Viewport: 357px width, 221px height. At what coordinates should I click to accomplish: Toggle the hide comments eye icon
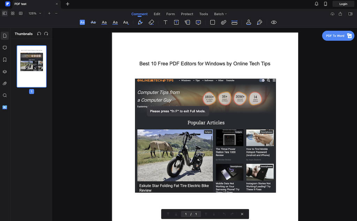click(x=274, y=22)
